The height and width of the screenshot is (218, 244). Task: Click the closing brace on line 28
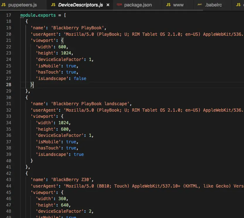tap(32, 85)
